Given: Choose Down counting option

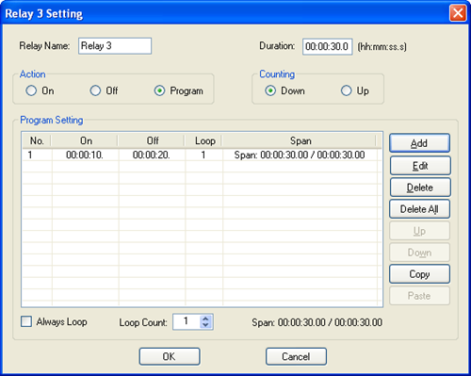Looking at the screenshot, I should point(270,90).
